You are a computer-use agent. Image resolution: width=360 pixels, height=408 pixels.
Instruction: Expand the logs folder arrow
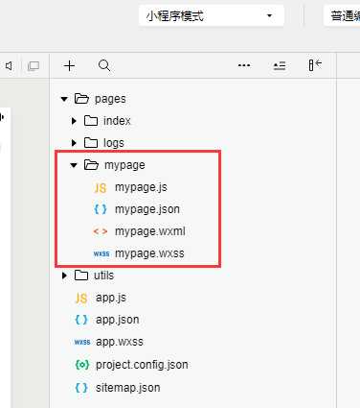pos(74,143)
